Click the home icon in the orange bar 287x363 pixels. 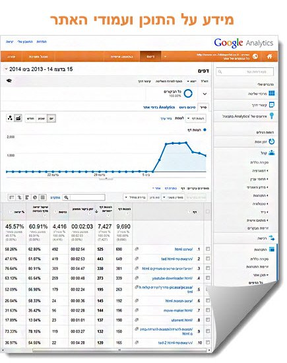coord(269,56)
